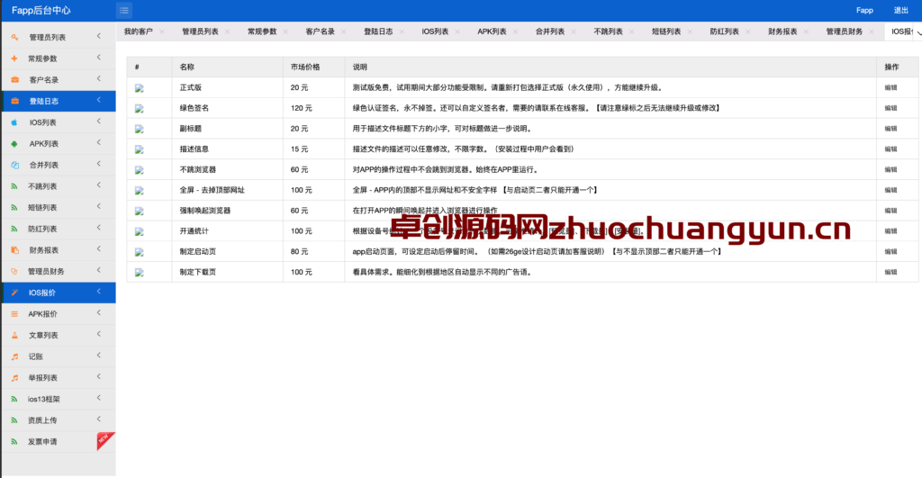Click the Fapp user link in header

coord(864,11)
